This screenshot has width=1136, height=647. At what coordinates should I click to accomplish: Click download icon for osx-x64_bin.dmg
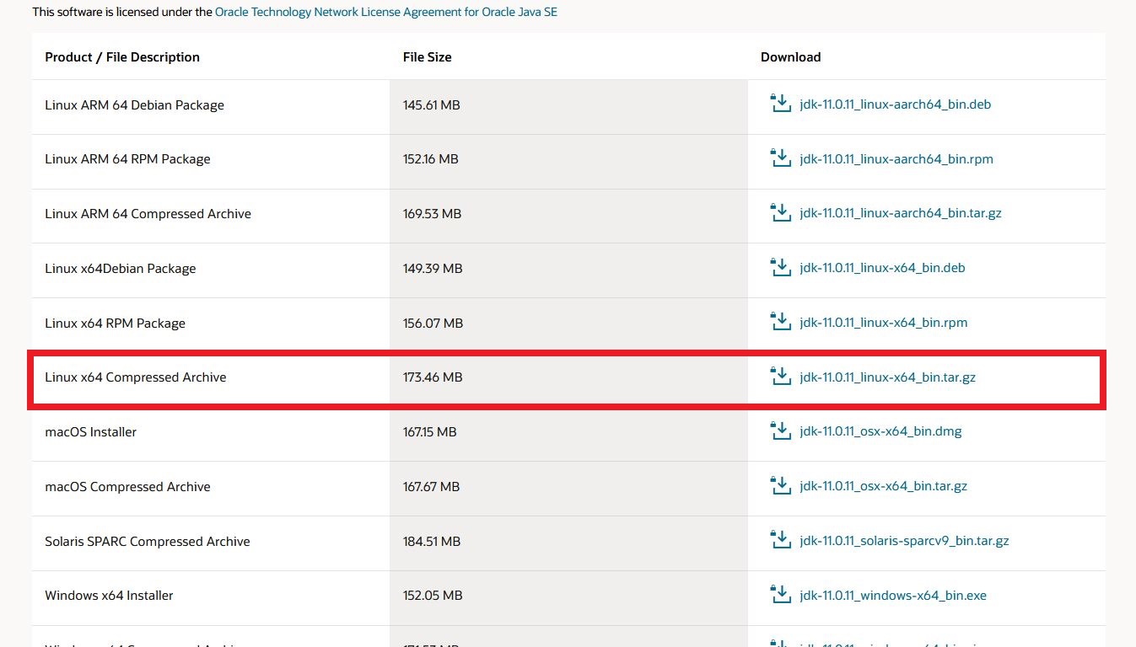point(781,430)
